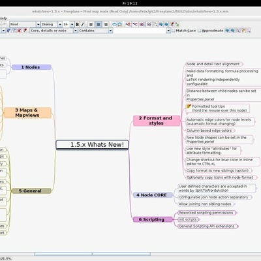Image resolution: width=261 pixels, height=261 pixels.
Task: Select 'Distance between child nodes' node
Action: coord(223,95)
